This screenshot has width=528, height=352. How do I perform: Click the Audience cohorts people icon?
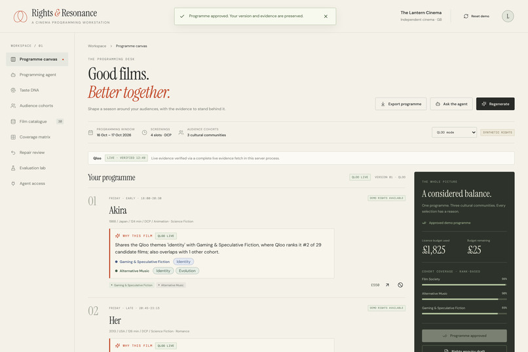pyautogui.click(x=13, y=106)
